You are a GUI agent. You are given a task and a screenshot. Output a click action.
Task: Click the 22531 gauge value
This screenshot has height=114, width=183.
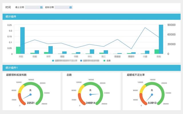point(31,103)
